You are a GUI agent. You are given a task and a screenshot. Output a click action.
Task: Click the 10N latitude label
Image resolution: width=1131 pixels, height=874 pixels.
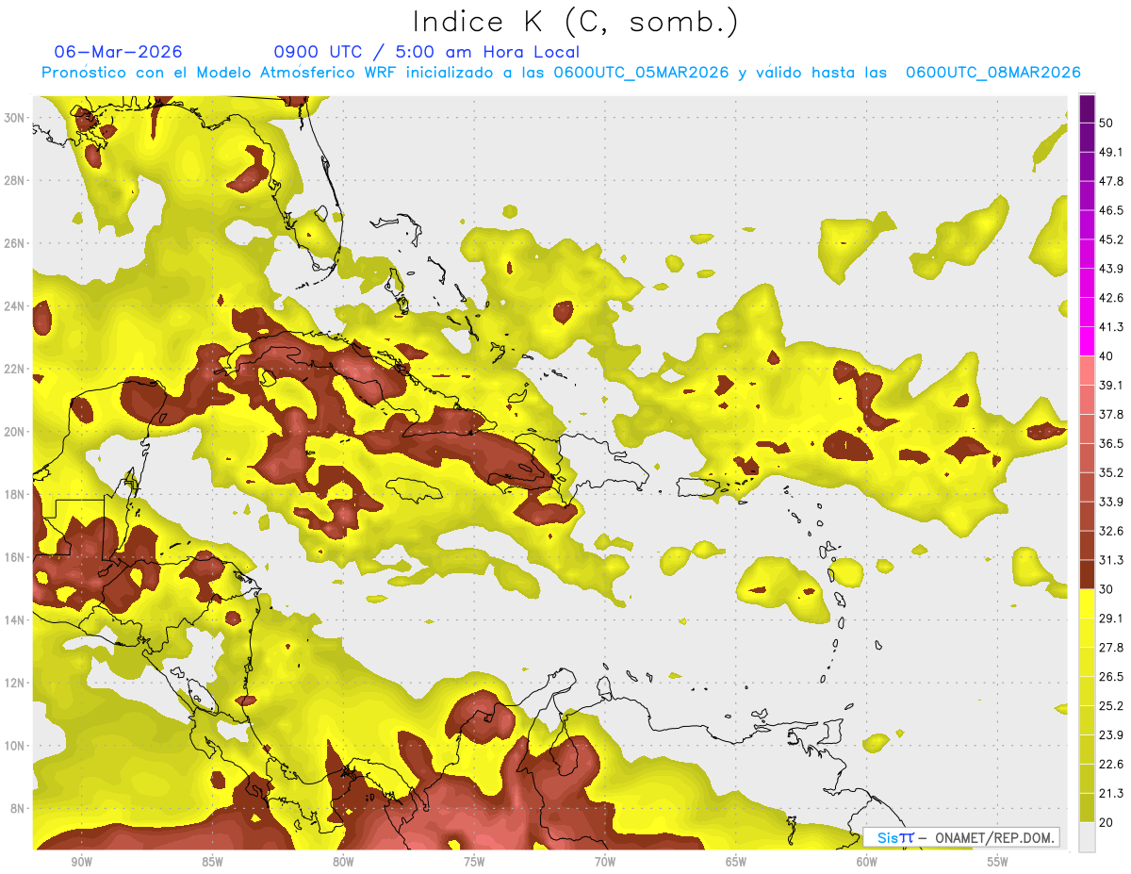tap(14, 746)
